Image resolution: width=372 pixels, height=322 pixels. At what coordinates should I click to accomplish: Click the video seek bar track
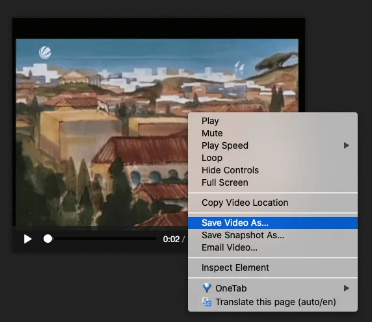point(100,239)
